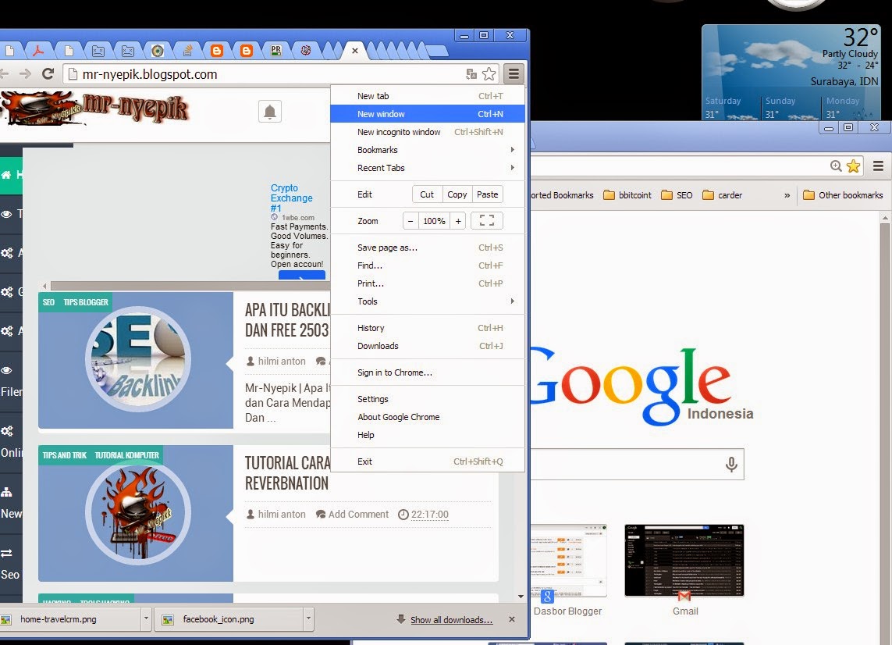Switch to the second Blogger tab
Image resolution: width=892 pixels, height=645 pixels.
[247, 51]
